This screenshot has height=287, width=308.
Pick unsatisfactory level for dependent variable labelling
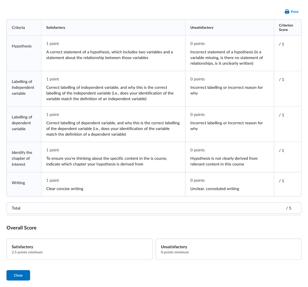(229, 124)
